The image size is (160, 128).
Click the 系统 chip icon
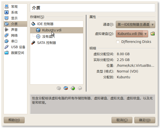click(7, 13)
